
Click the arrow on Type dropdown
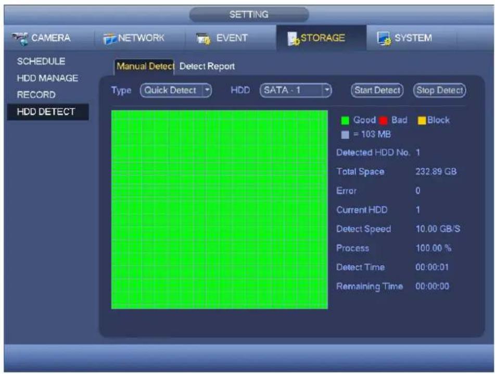tap(207, 90)
